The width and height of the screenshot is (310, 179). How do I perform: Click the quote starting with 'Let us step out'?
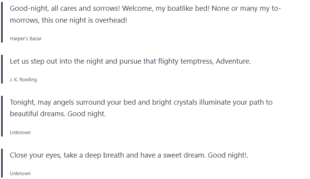(x=130, y=61)
